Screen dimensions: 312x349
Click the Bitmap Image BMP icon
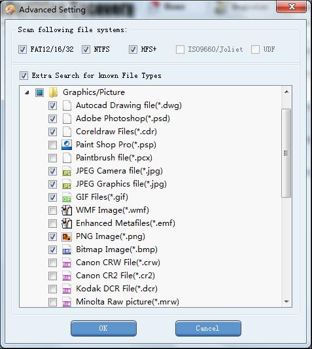coord(67,249)
